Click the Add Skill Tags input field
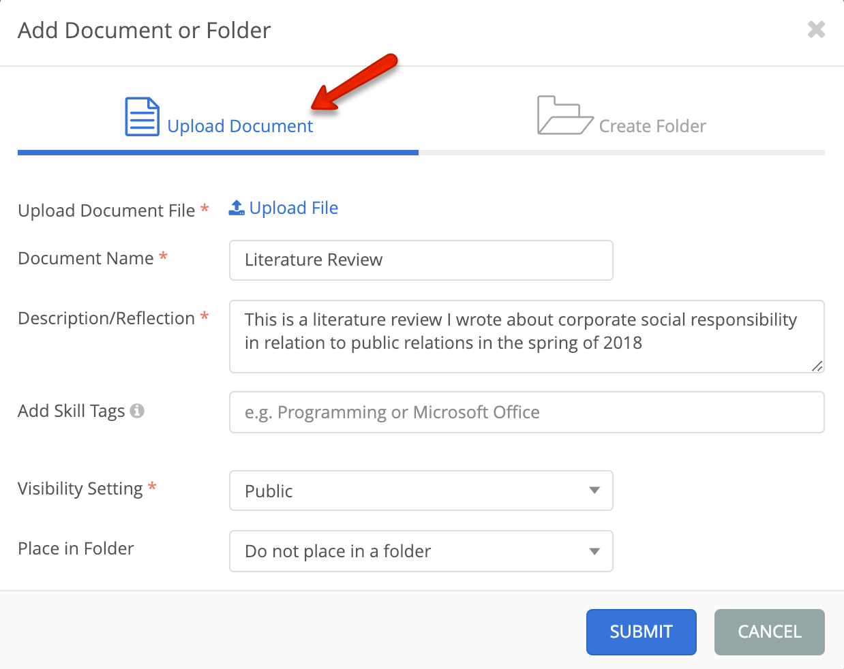This screenshot has height=669, width=844. [x=527, y=412]
